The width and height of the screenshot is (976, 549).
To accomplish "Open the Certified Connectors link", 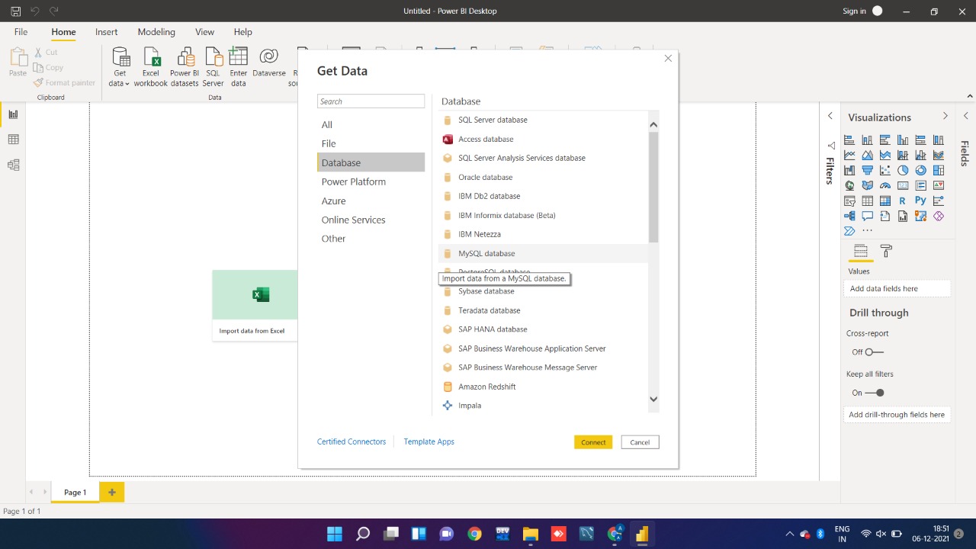I will (x=352, y=441).
